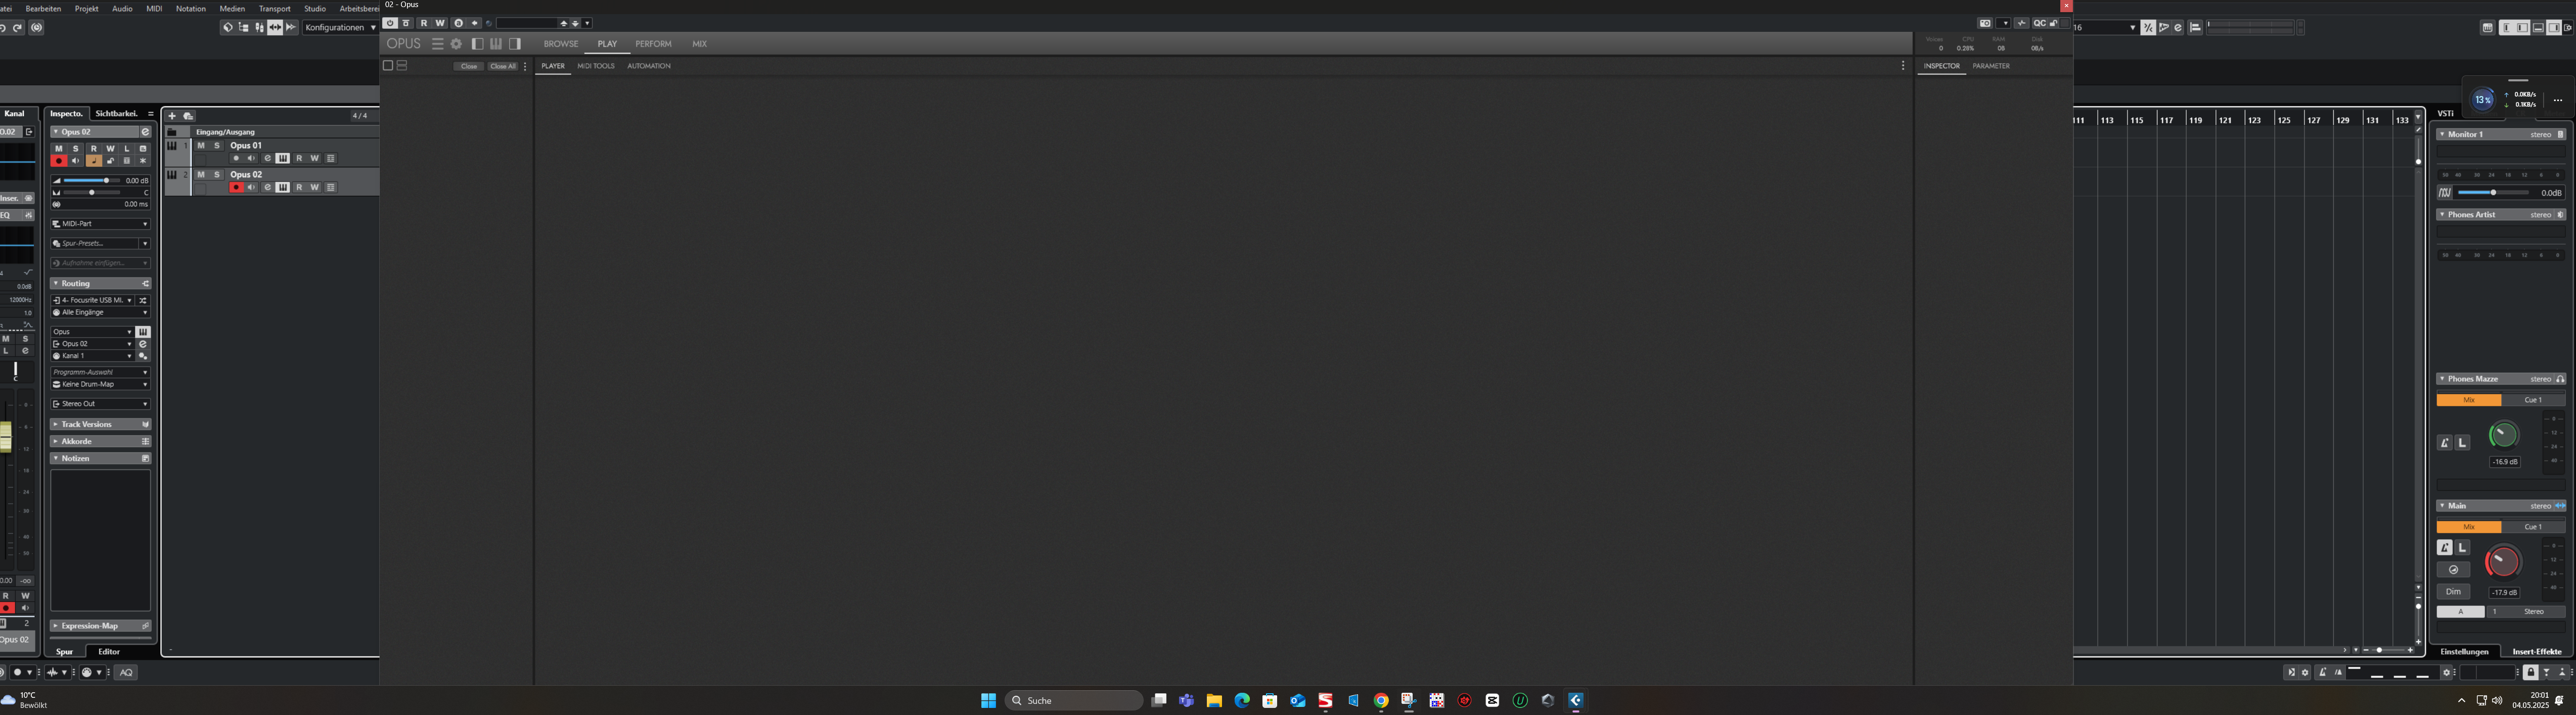The height and width of the screenshot is (715, 2576).
Task: Switch to Insert-Effekte tab in Control Room
Action: 2537,652
